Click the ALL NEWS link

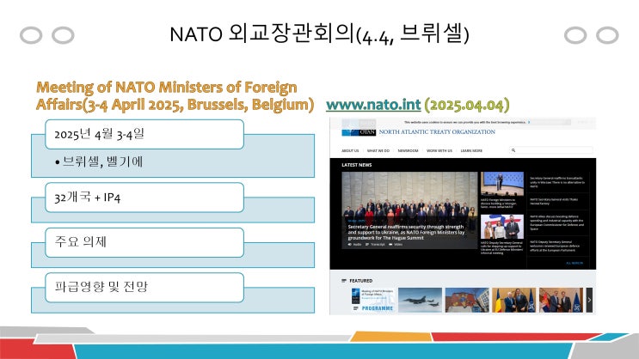tap(574, 264)
